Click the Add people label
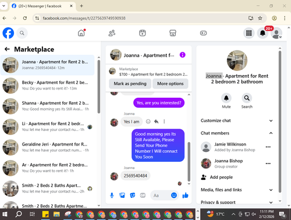This screenshot has height=220, width=291. (221, 177)
